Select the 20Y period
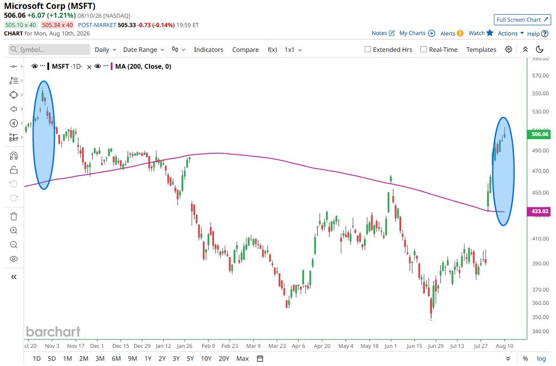The width and height of the screenshot is (556, 366). click(224, 359)
